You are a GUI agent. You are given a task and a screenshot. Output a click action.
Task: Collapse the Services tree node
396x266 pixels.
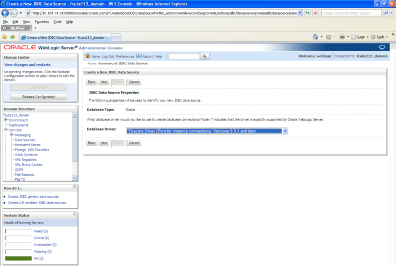(x=6, y=130)
